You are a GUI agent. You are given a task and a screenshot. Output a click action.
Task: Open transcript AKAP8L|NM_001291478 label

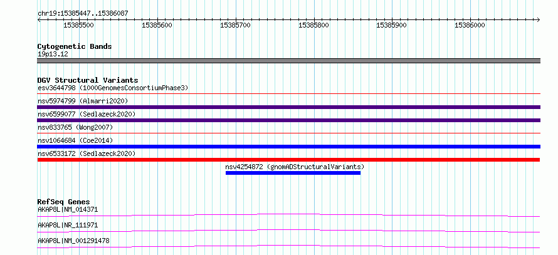click(x=73, y=241)
